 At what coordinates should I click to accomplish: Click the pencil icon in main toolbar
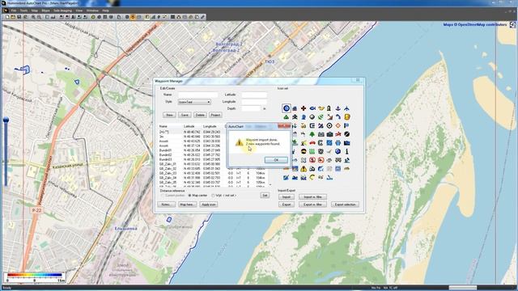coord(203,17)
